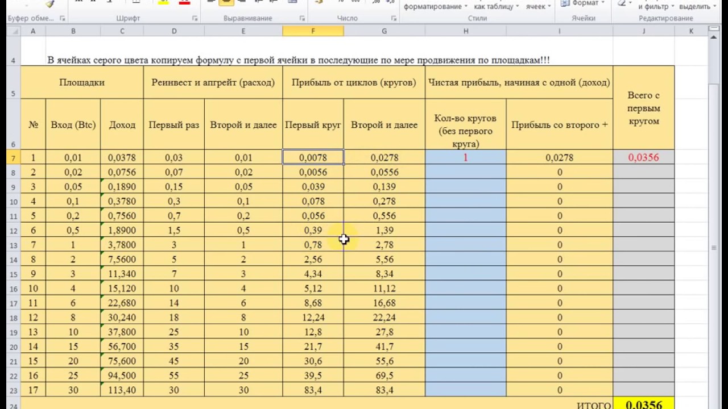Open the Формат dropdown arrow
This screenshot has width=728, height=409.
coord(602,3)
